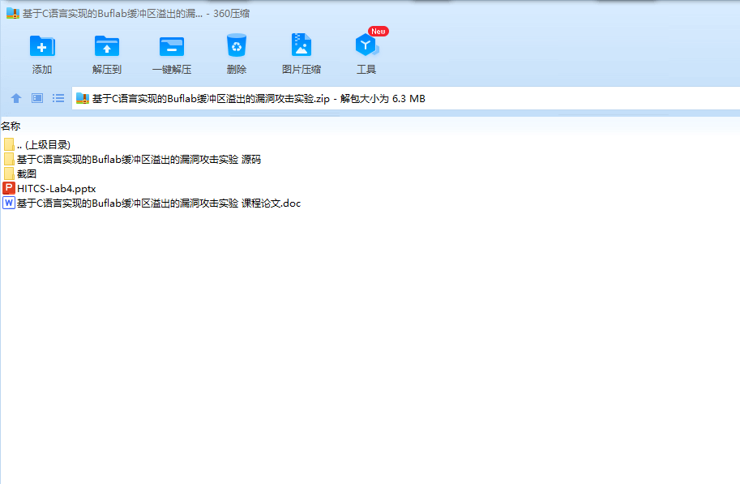Click the parent directory folder icon
Screen dimensions: 740x484
point(9,144)
